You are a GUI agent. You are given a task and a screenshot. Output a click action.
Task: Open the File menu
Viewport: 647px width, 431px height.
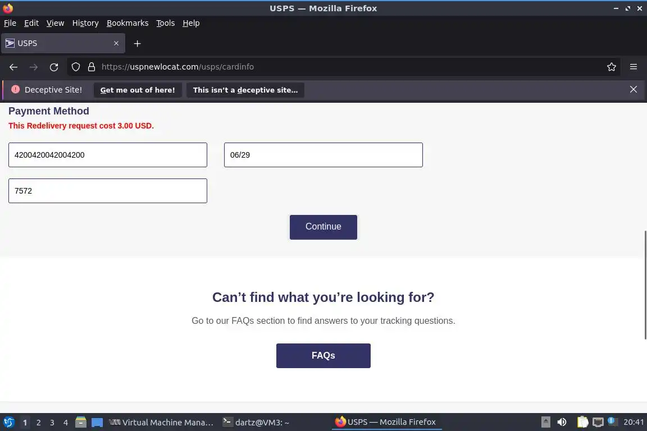(x=10, y=23)
